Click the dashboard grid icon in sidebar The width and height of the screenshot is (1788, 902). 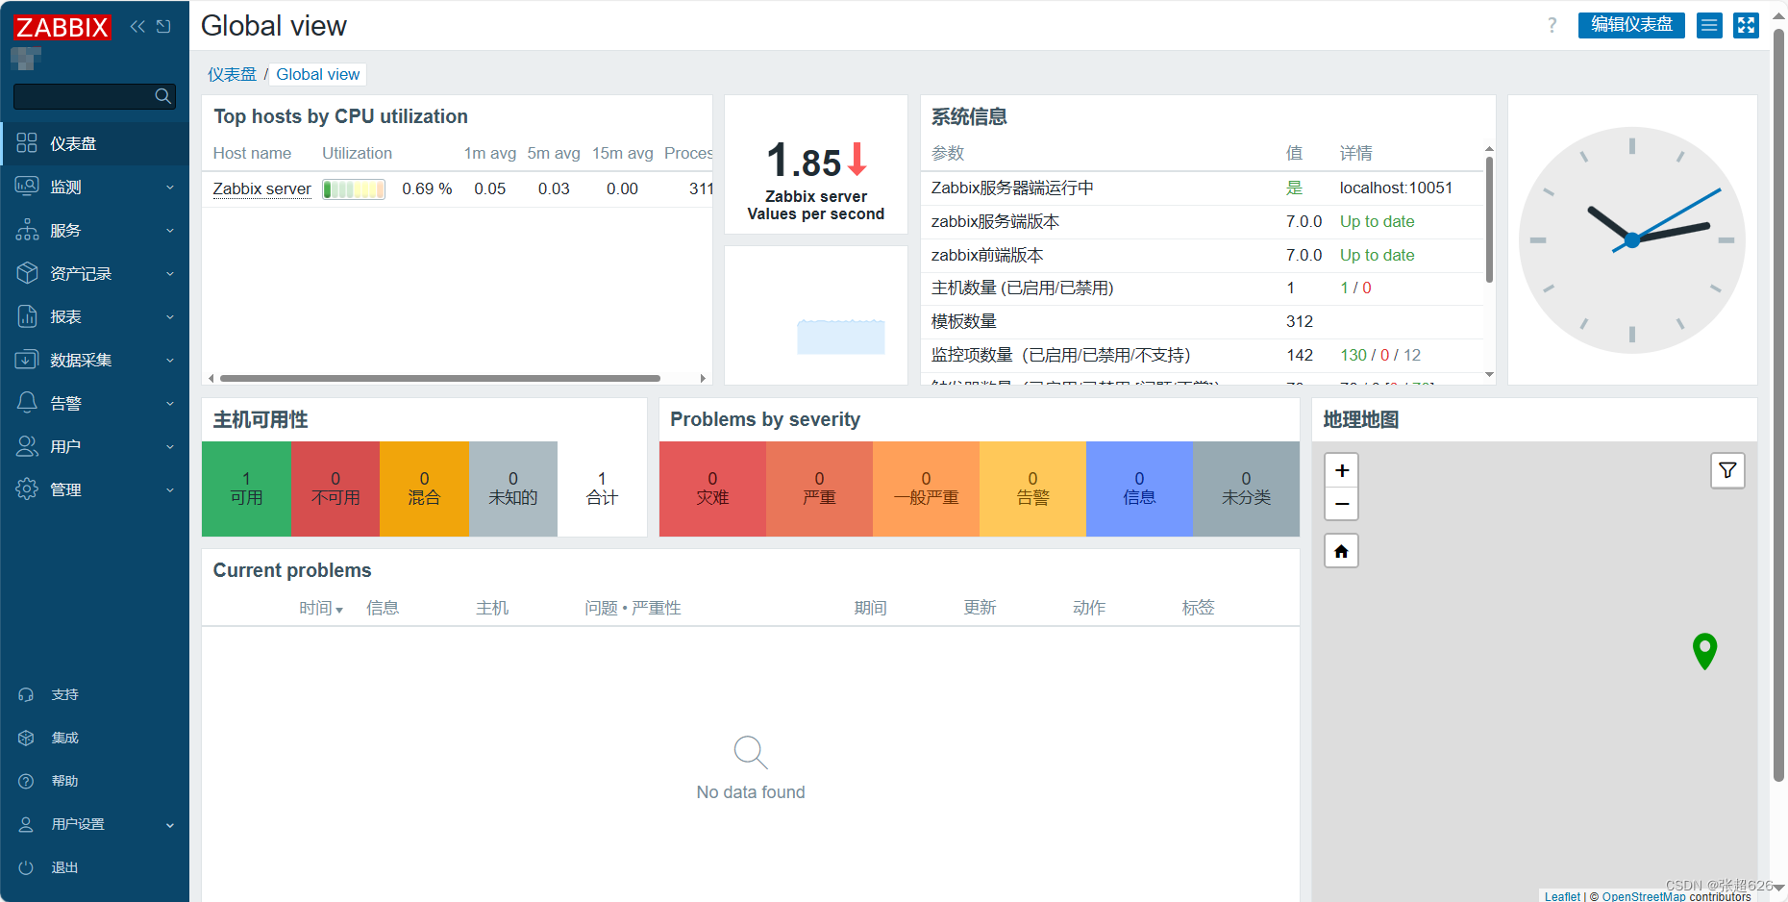(27, 143)
